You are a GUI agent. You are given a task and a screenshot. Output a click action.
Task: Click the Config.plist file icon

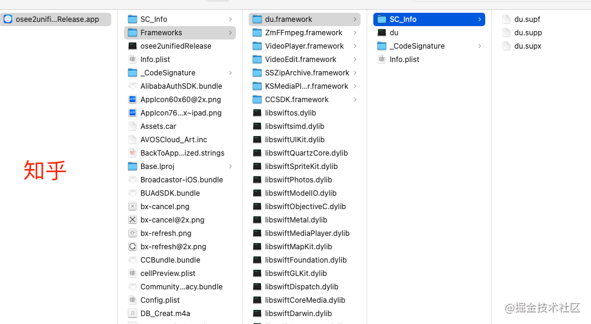[x=133, y=300]
